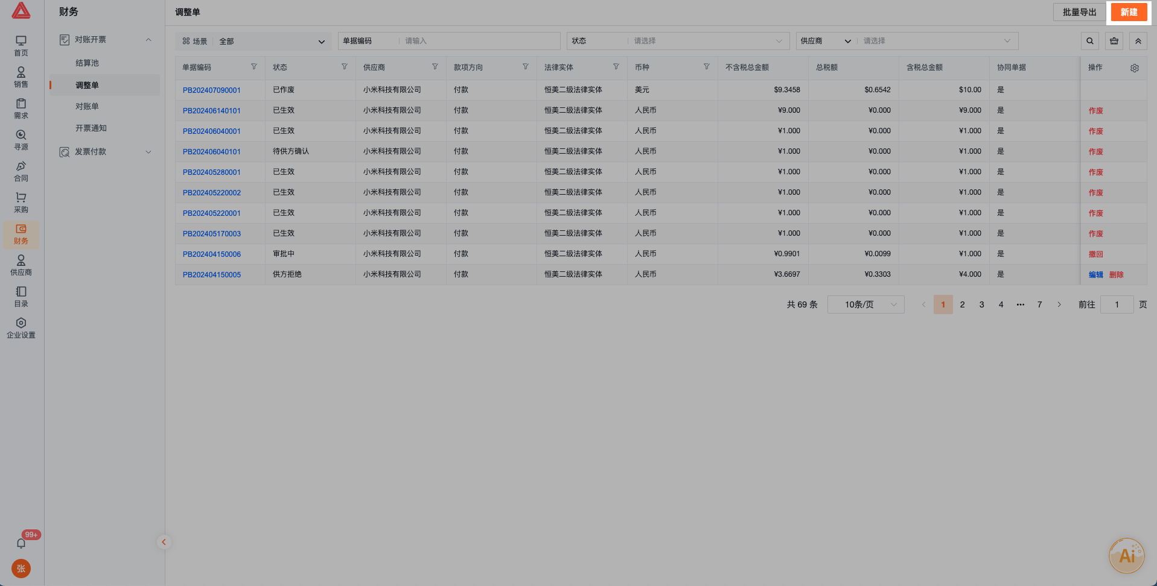This screenshot has height=586, width=1157.
Task: Filter the 供应商 column via funnel icon
Action: (435, 67)
